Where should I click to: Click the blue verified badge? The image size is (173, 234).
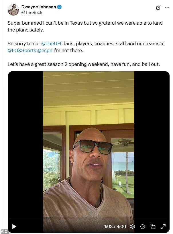click(60, 7)
